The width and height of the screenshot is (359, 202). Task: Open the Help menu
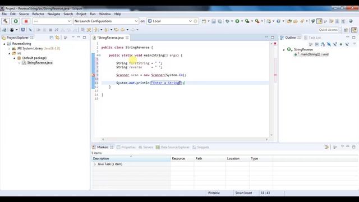click(117, 14)
